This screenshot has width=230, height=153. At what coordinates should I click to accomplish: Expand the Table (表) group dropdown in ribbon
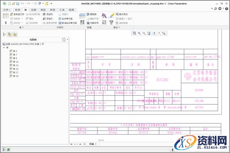pos(22,27)
